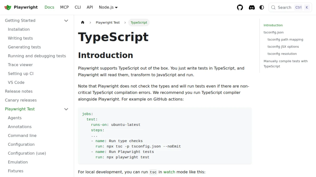Open Trace viewer page

pyautogui.click(x=20, y=65)
